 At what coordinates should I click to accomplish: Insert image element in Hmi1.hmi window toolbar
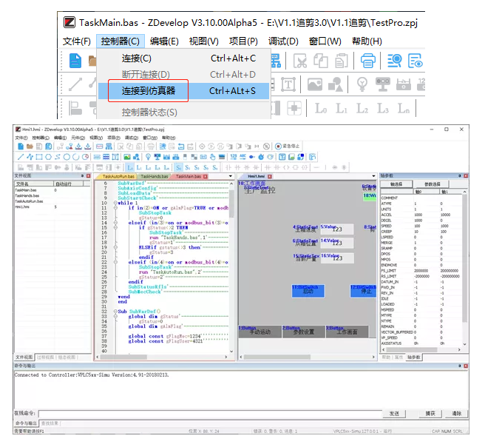[x=127, y=157]
